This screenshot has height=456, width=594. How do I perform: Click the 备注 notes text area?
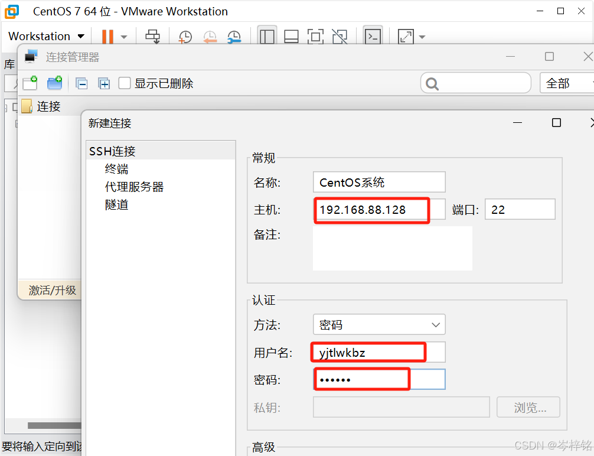pyautogui.click(x=393, y=248)
